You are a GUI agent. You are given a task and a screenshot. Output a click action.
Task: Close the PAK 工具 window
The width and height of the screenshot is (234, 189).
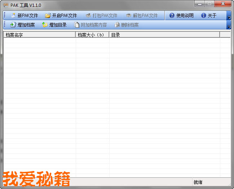[223, 4]
